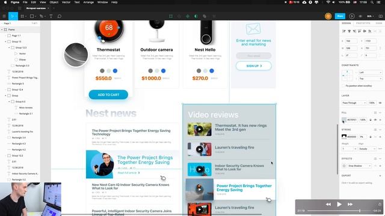Viewport: 385px width, 216px height.
Task: Click the Use as Mask icon
Action: click(196, 16)
